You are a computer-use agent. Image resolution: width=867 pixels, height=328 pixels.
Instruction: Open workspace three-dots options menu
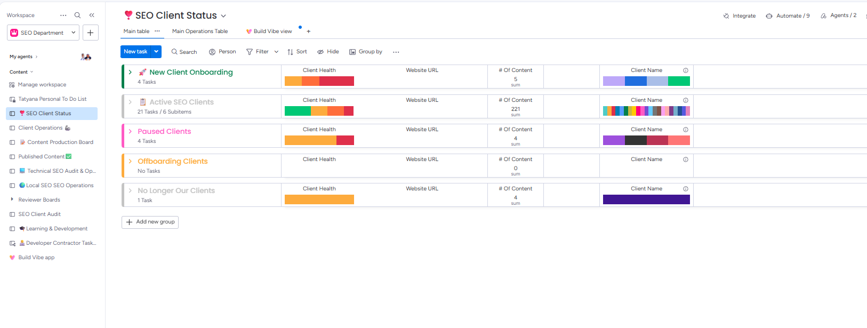pyautogui.click(x=63, y=15)
